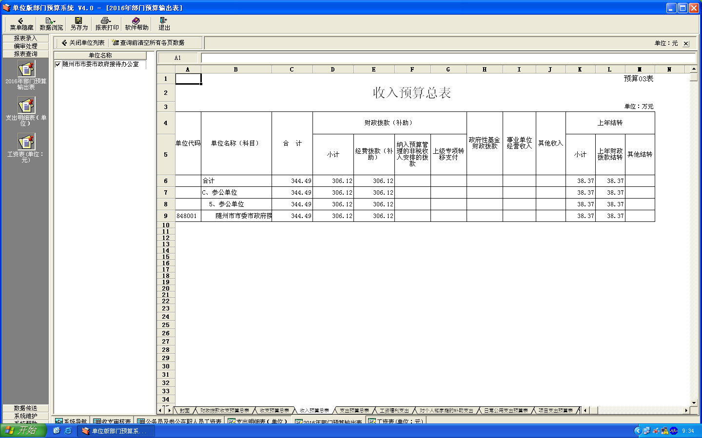
Task: Open the Windows 开始 Start button
Action: pos(23,431)
